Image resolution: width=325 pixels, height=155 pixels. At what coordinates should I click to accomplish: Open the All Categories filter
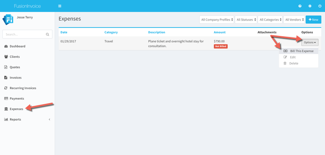[270, 19]
